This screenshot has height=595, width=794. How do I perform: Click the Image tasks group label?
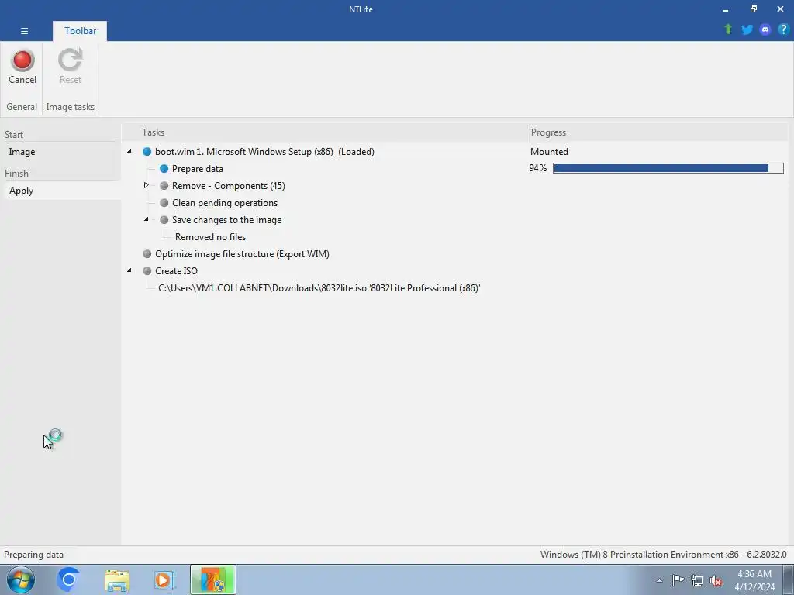(71, 107)
